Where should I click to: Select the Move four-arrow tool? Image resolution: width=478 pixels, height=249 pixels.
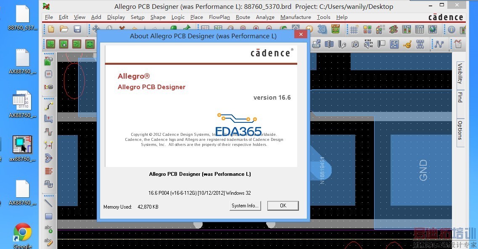coord(96,29)
